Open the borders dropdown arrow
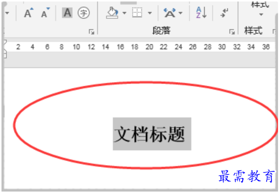This screenshot has width=279, height=192. pyautogui.click(x=150, y=13)
